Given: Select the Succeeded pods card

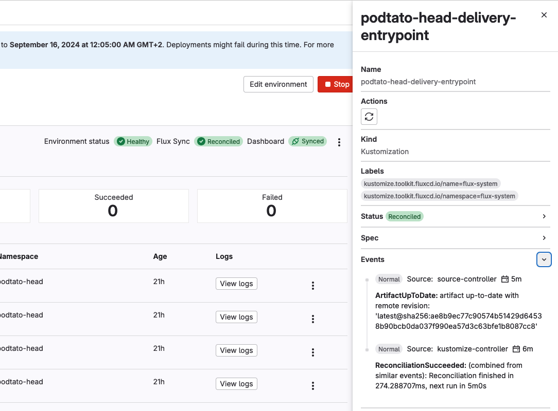Looking at the screenshot, I should (114, 206).
